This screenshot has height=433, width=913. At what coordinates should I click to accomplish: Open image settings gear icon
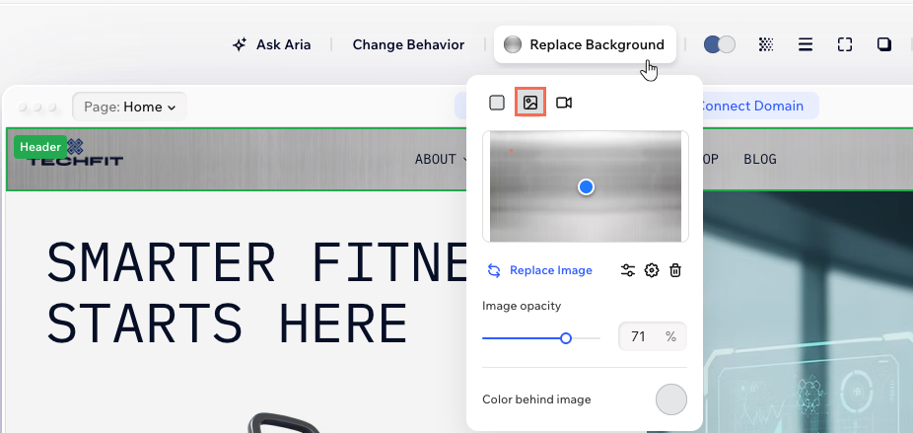[652, 270]
